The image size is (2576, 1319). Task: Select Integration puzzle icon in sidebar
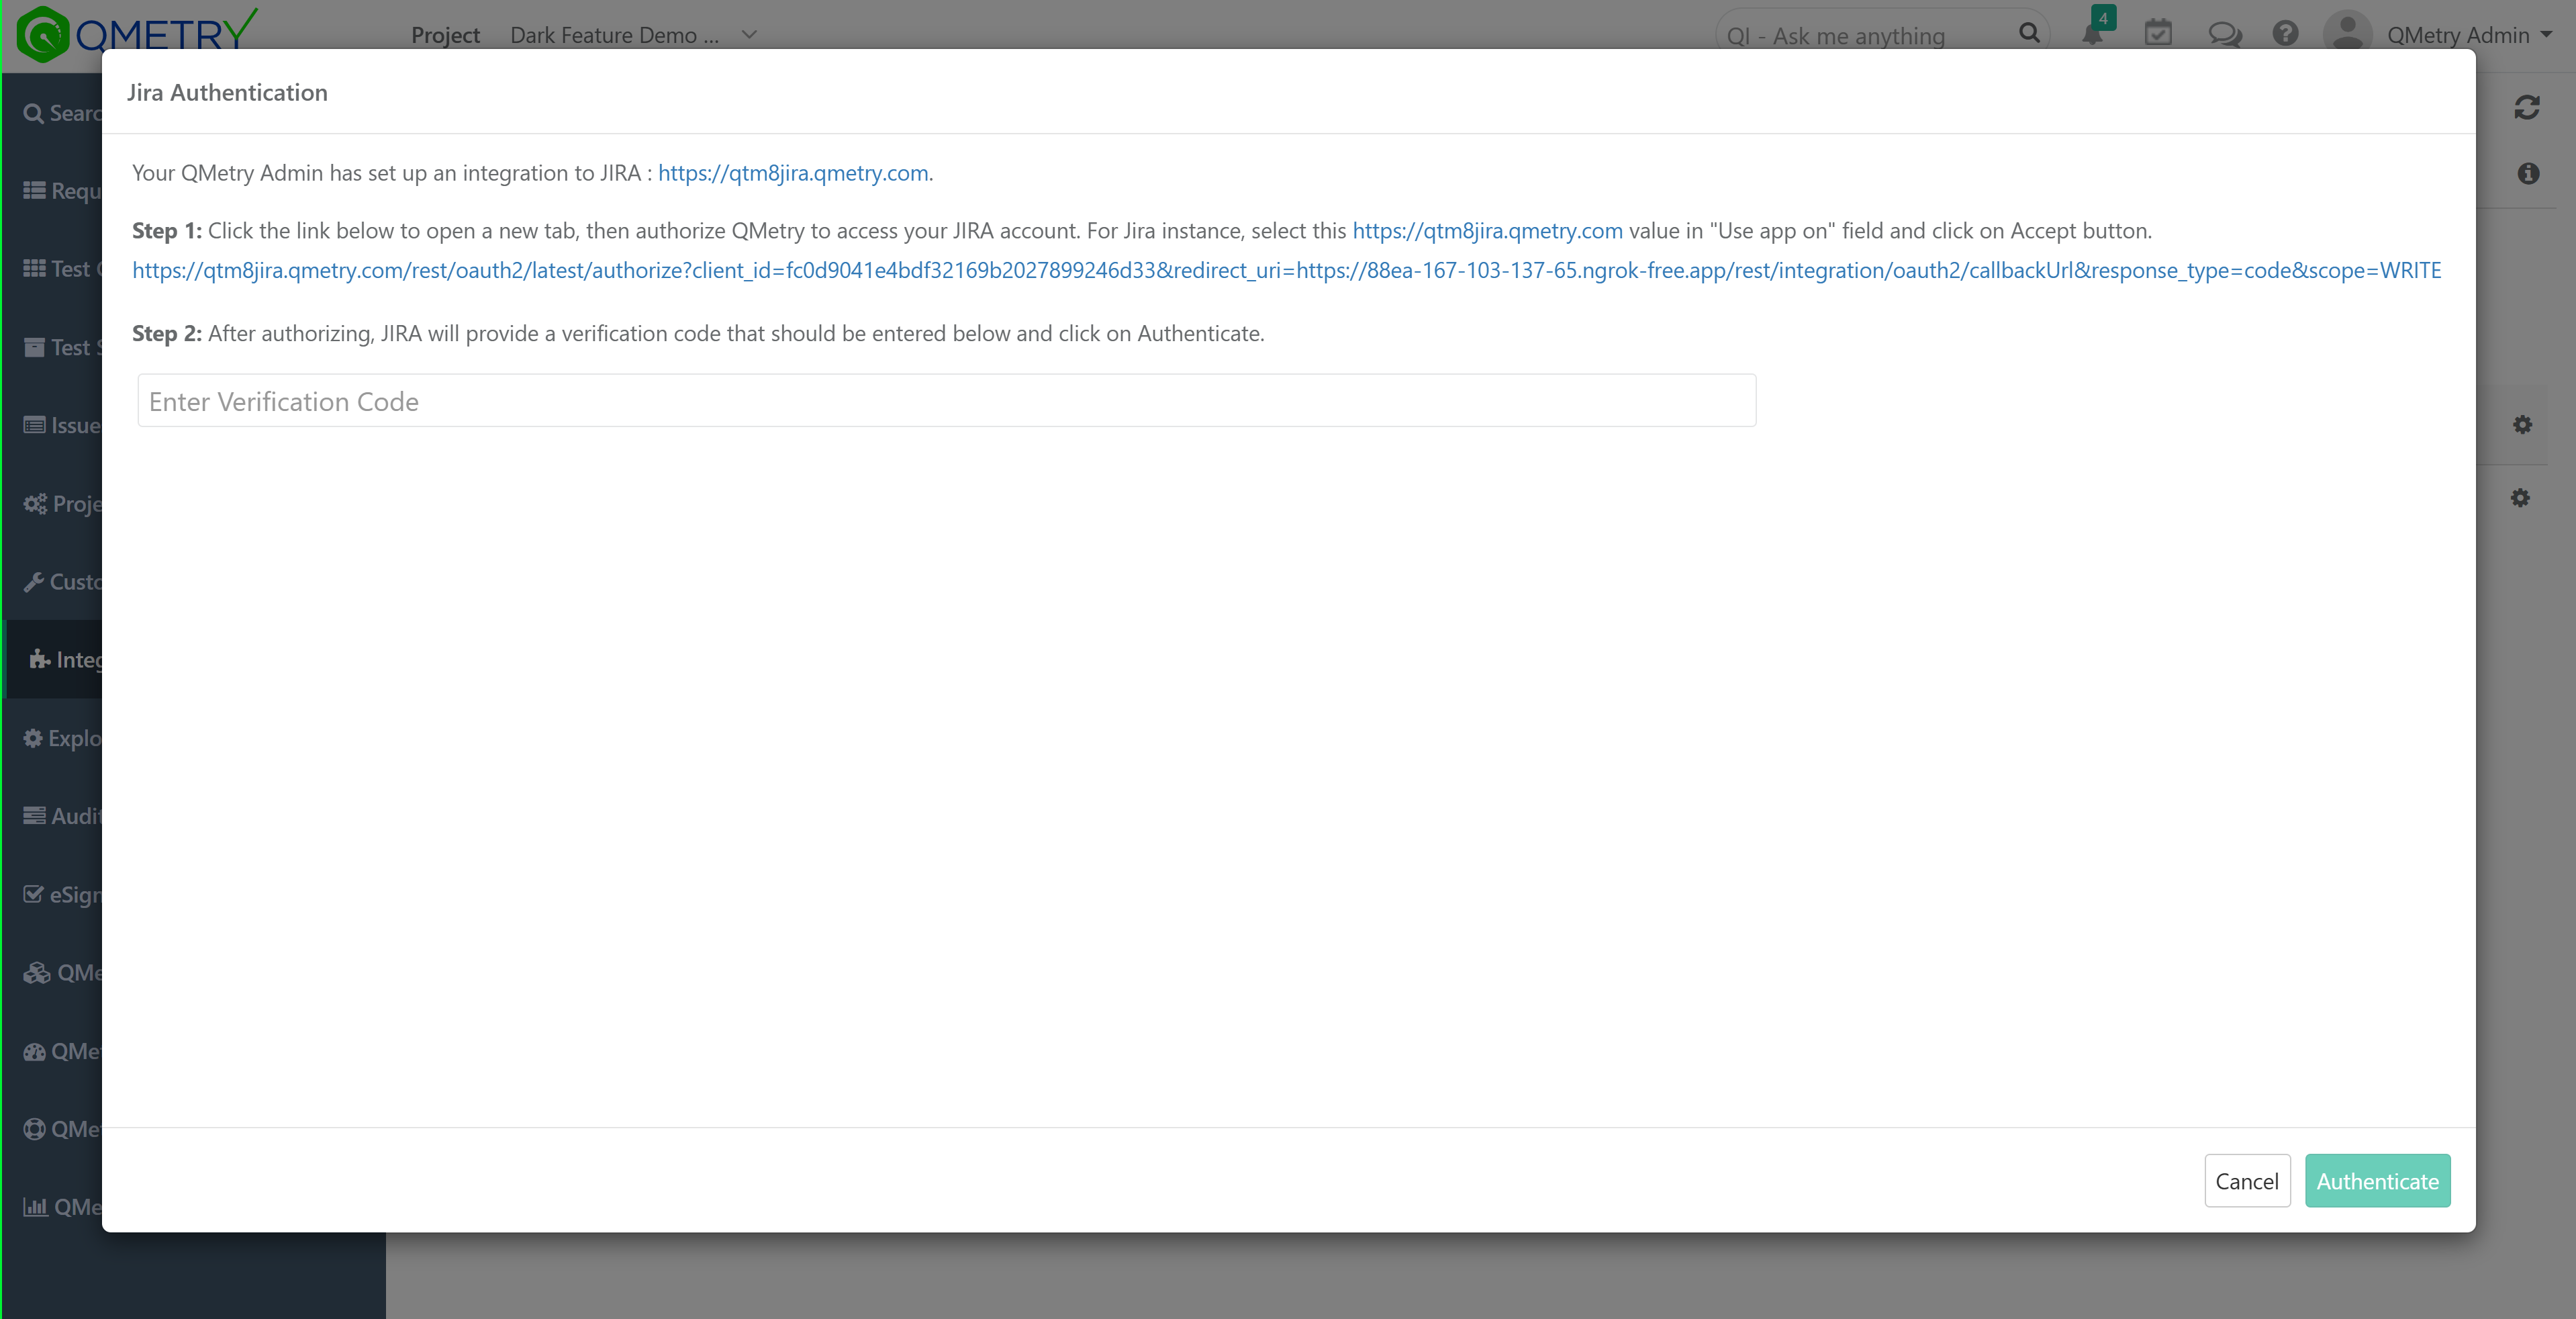(39, 659)
